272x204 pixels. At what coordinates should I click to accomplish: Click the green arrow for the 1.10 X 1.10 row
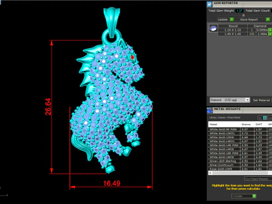pos(270,30)
